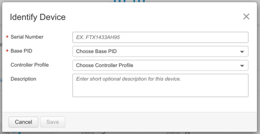Click the red asterisk beside Serial Number
The width and height of the screenshot is (260, 134).
pos(7,37)
